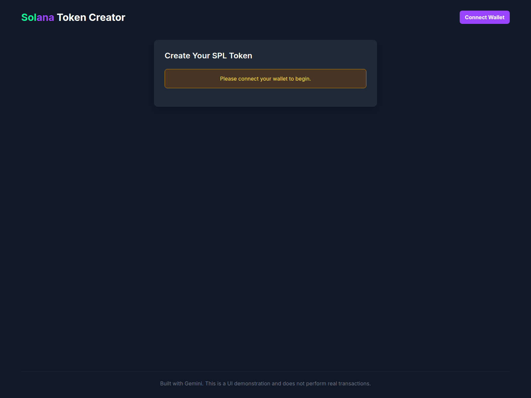The image size is (531, 398).
Task: Click the word 'wallet' in warning message
Action: tap(280, 79)
